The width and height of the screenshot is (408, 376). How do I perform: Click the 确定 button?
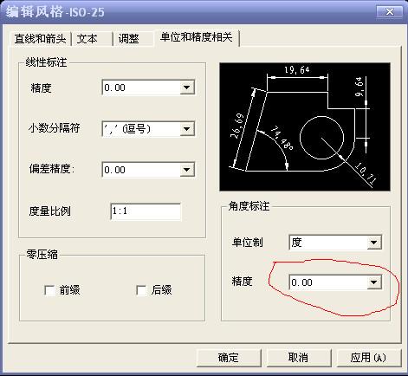pos(229,358)
